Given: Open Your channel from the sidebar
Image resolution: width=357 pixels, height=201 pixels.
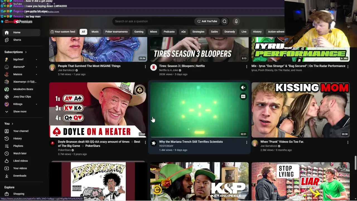Looking at the screenshot, I should pos(21,131).
